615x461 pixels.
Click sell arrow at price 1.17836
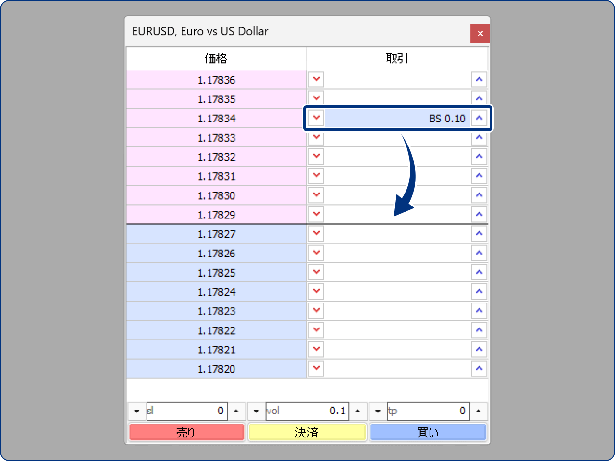pyautogui.click(x=316, y=79)
